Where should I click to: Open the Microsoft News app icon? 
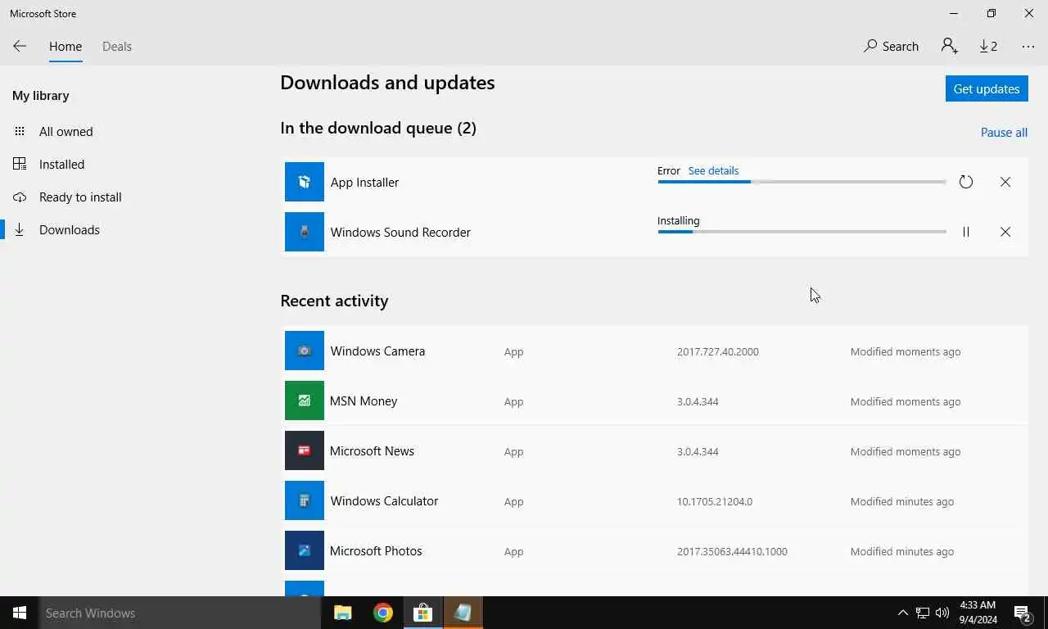[x=305, y=450]
